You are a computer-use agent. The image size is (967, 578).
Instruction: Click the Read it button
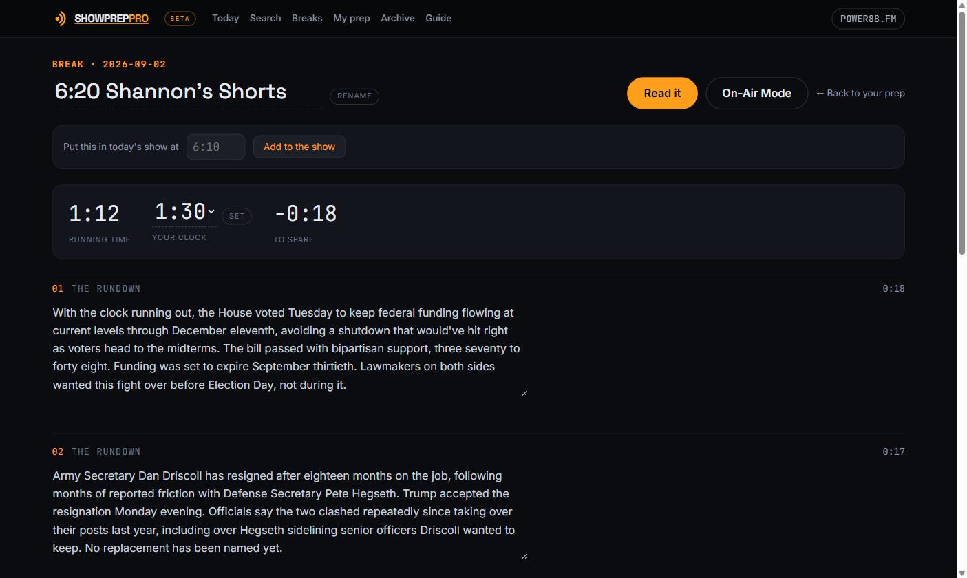pos(662,93)
